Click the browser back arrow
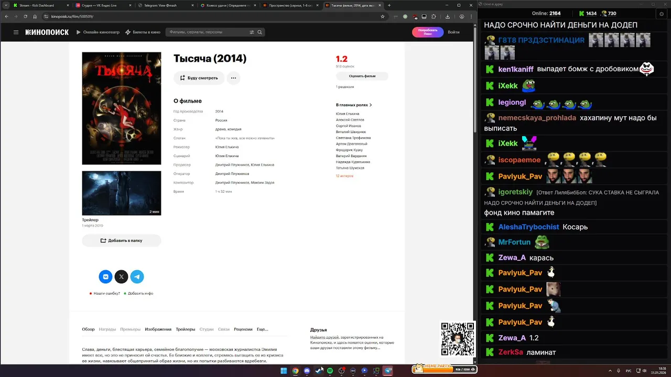The width and height of the screenshot is (671, 377). 6,16
